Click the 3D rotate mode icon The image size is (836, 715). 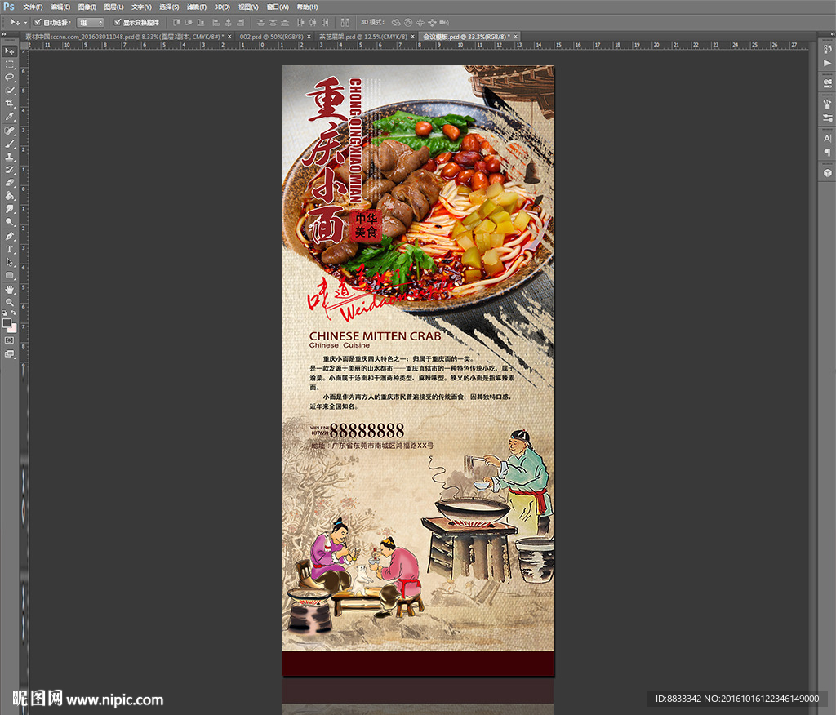coord(396,22)
